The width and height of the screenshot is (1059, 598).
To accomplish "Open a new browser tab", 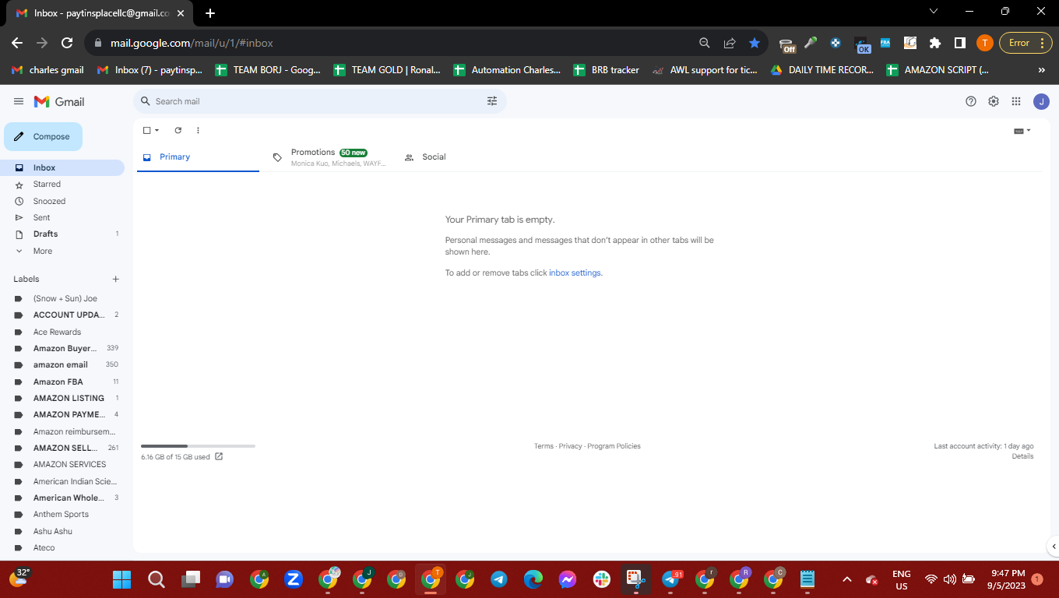I will click(x=210, y=12).
